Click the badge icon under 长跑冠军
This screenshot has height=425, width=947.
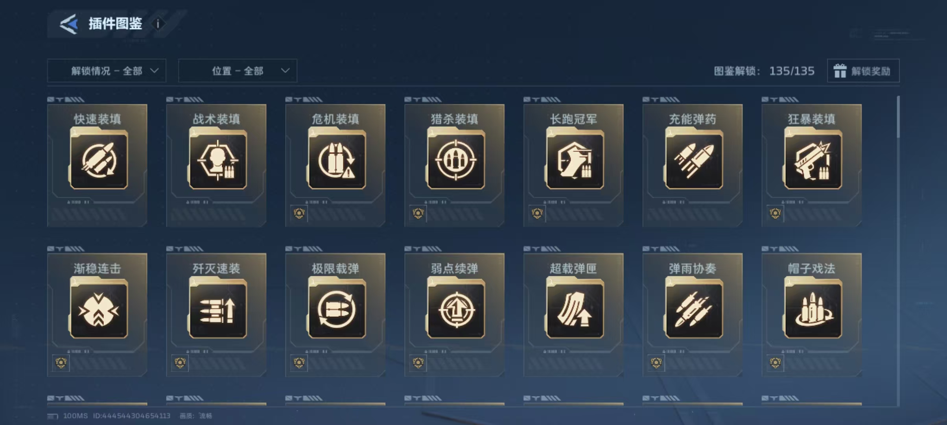537,214
